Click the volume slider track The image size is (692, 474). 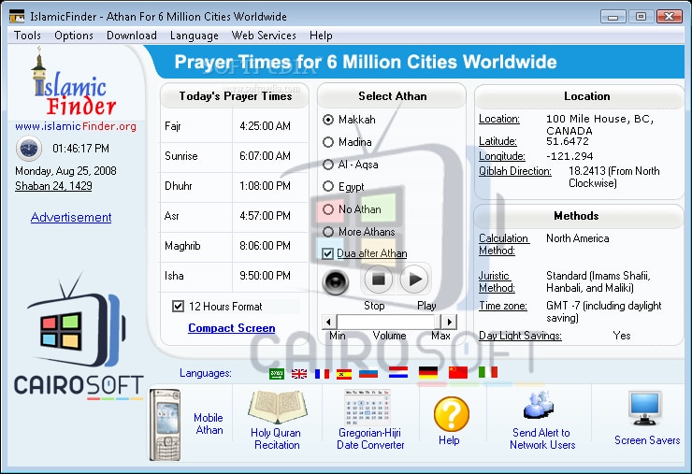[389, 322]
